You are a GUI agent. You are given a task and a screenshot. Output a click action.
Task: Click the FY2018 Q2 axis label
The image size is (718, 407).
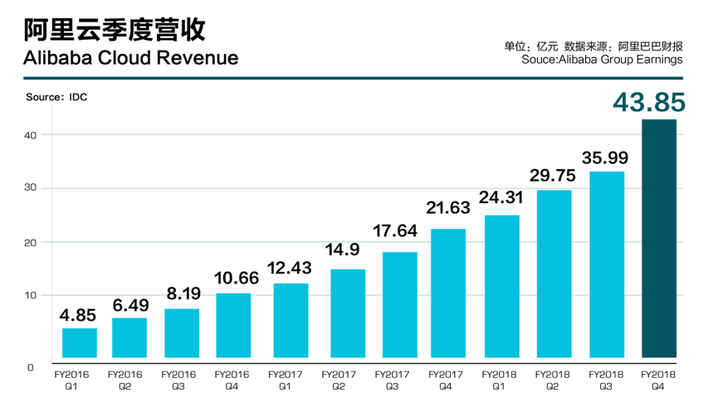pyautogui.click(x=552, y=380)
